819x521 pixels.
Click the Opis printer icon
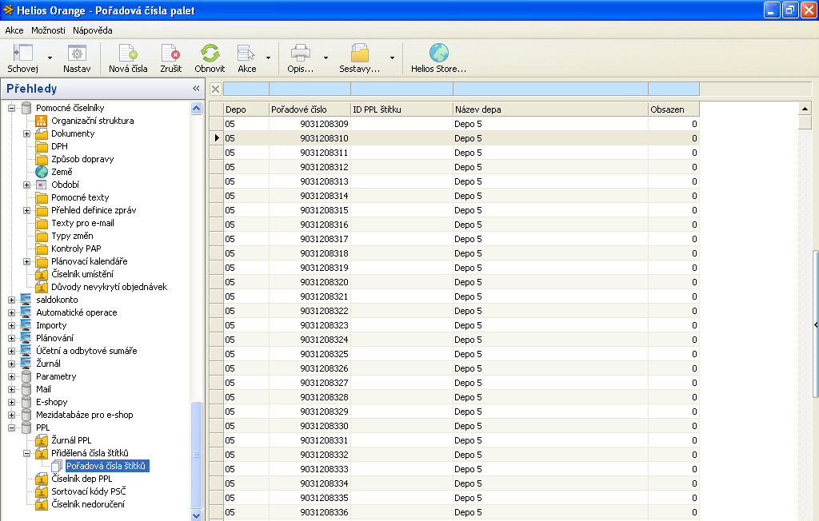301,53
